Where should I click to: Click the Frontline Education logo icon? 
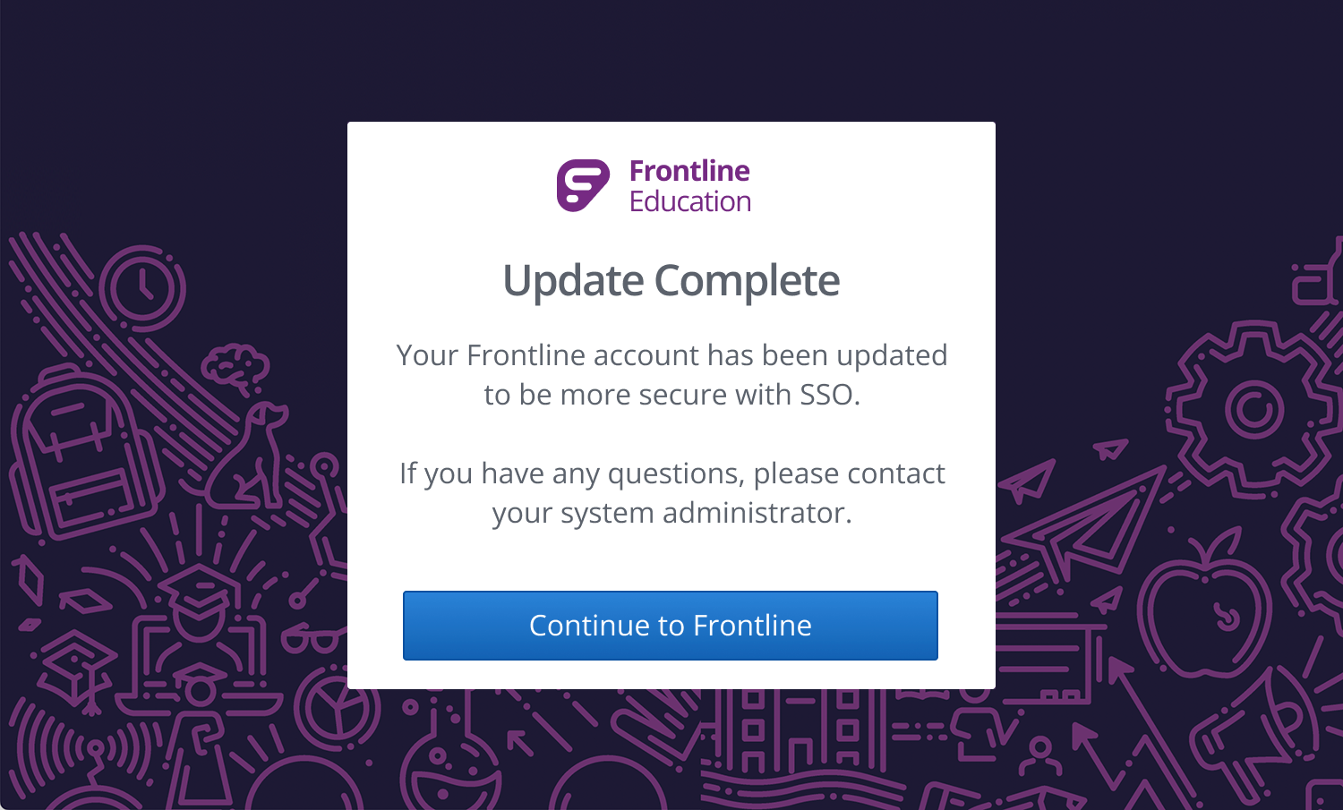pyautogui.click(x=583, y=185)
